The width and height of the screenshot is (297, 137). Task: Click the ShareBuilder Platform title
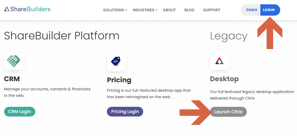(x=62, y=36)
